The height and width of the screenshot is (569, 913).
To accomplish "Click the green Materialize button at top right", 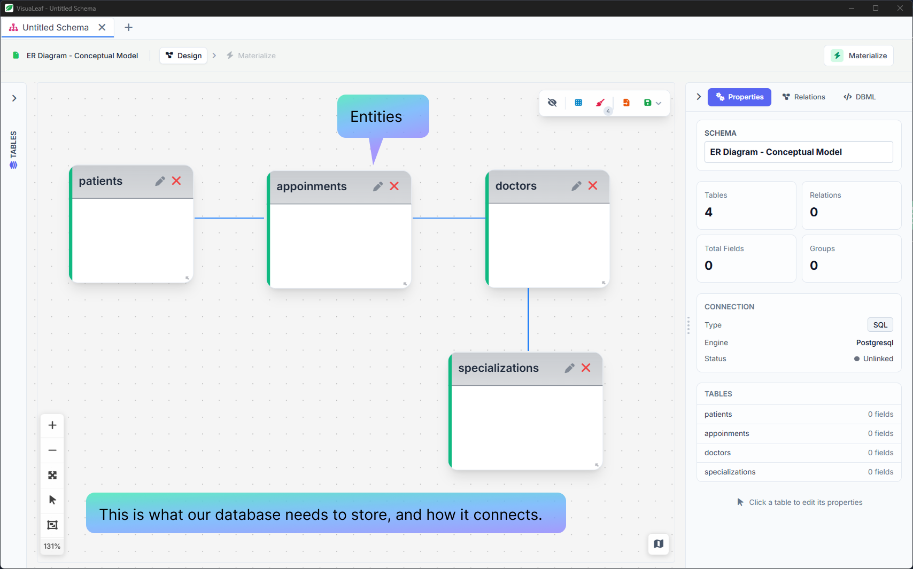I will point(859,56).
